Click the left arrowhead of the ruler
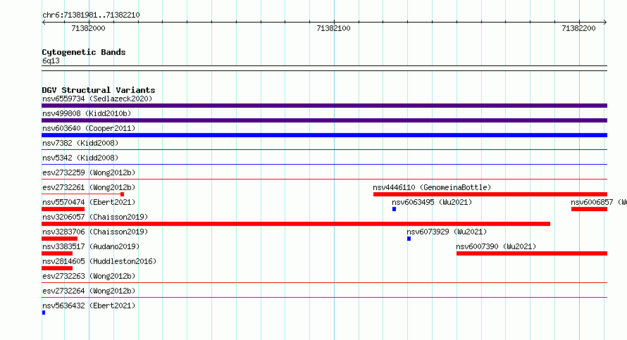The width and height of the screenshot is (627, 340). click(x=44, y=23)
